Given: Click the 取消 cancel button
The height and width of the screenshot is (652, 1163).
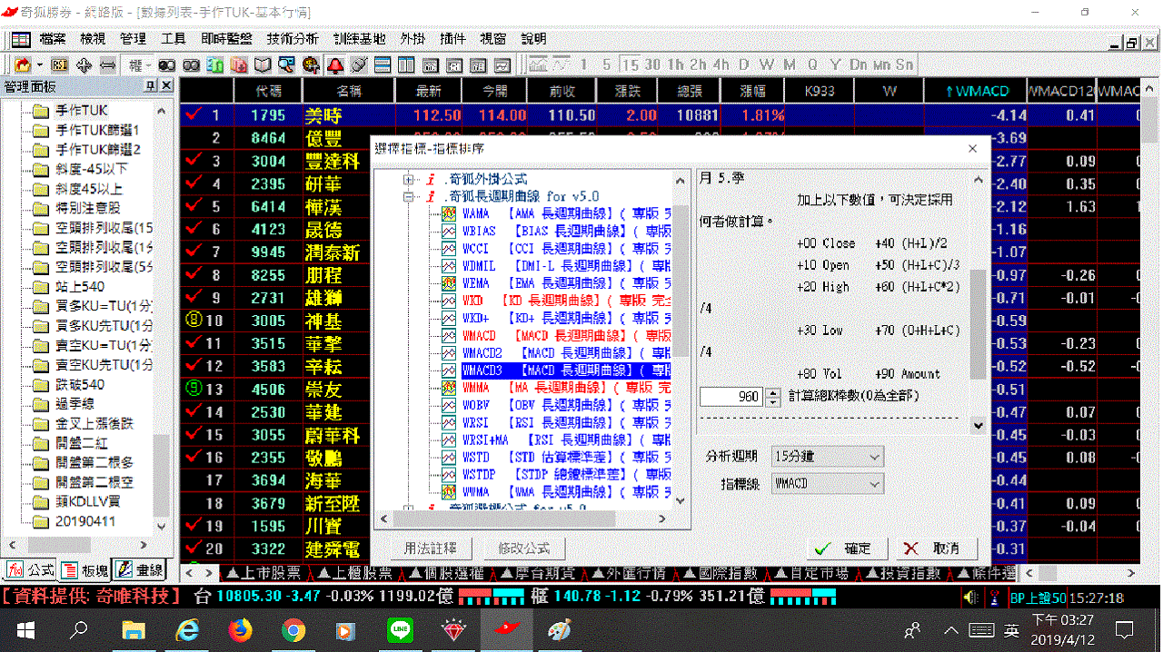Looking at the screenshot, I should (x=936, y=548).
